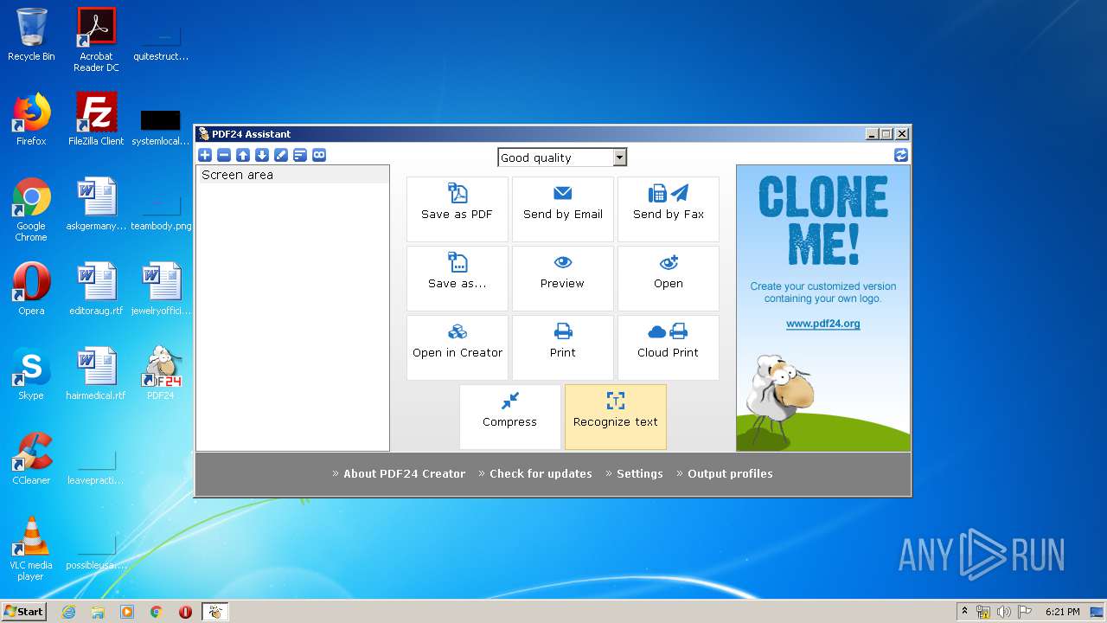Open Internet Explorer from taskbar
Screen dimensions: 1107x623
pos(69,612)
